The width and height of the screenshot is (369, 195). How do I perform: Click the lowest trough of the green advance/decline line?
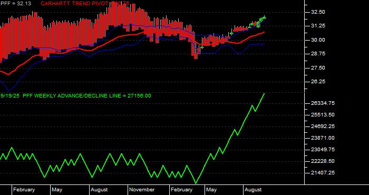[196, 183]
